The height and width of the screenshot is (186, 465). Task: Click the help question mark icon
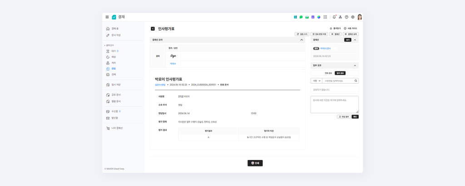[346, 17]
